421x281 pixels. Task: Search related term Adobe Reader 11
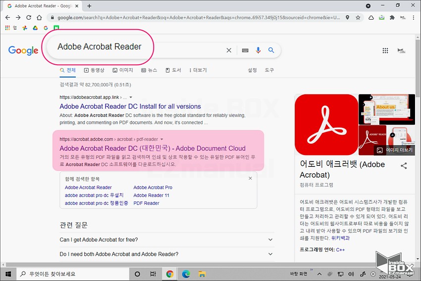(x=151, y=196)
